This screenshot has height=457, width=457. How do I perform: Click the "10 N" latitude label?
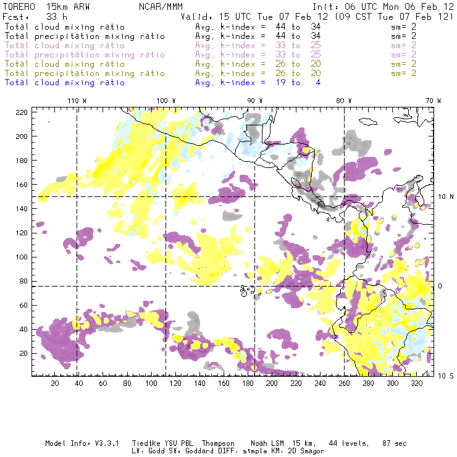[446, 197]
